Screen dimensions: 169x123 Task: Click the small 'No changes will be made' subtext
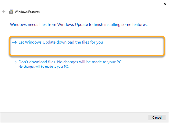[44, 67]
